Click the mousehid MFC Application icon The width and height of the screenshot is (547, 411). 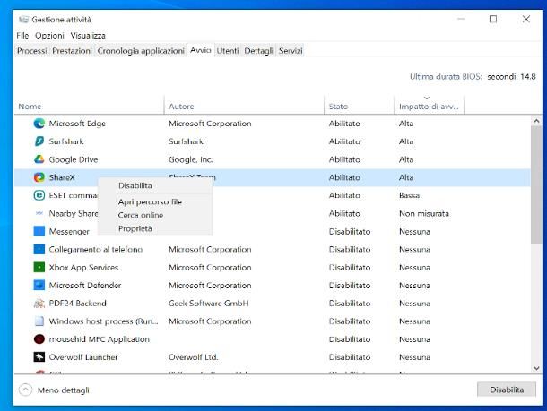(x=39, y=339)
